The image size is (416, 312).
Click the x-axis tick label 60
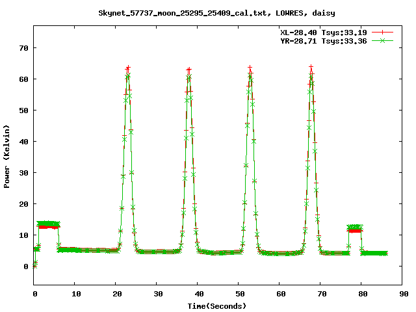pyautogui.click(x=281, y=294)
